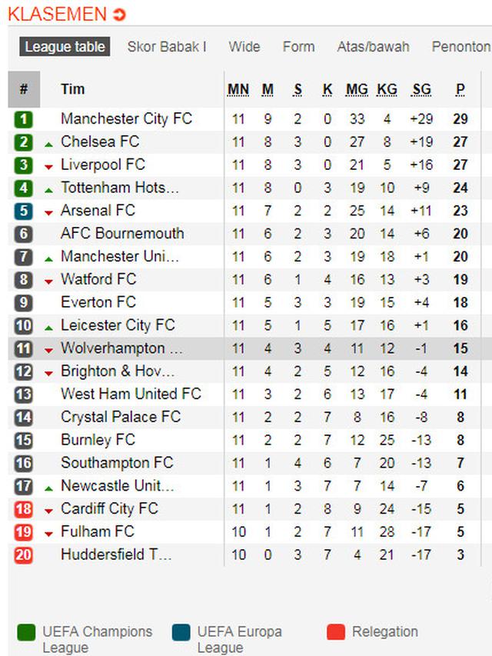Switch to the Form tab
Viewport: 492px width, 656px height.
(298, 47)
